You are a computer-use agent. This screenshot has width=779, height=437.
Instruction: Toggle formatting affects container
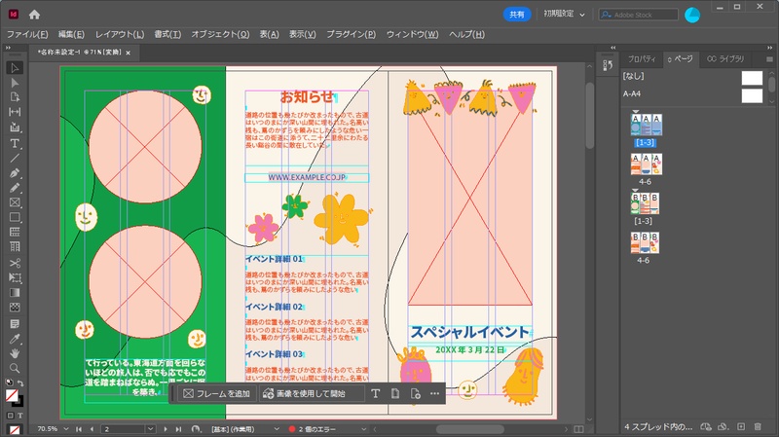[x=11, y=416]
